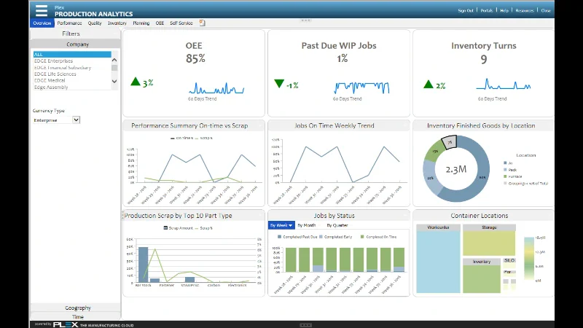This screenshot has height=328, width=583.
Task: Click the Workcenter treemap block
Action: pyautogui.click(x=439, y=259)
